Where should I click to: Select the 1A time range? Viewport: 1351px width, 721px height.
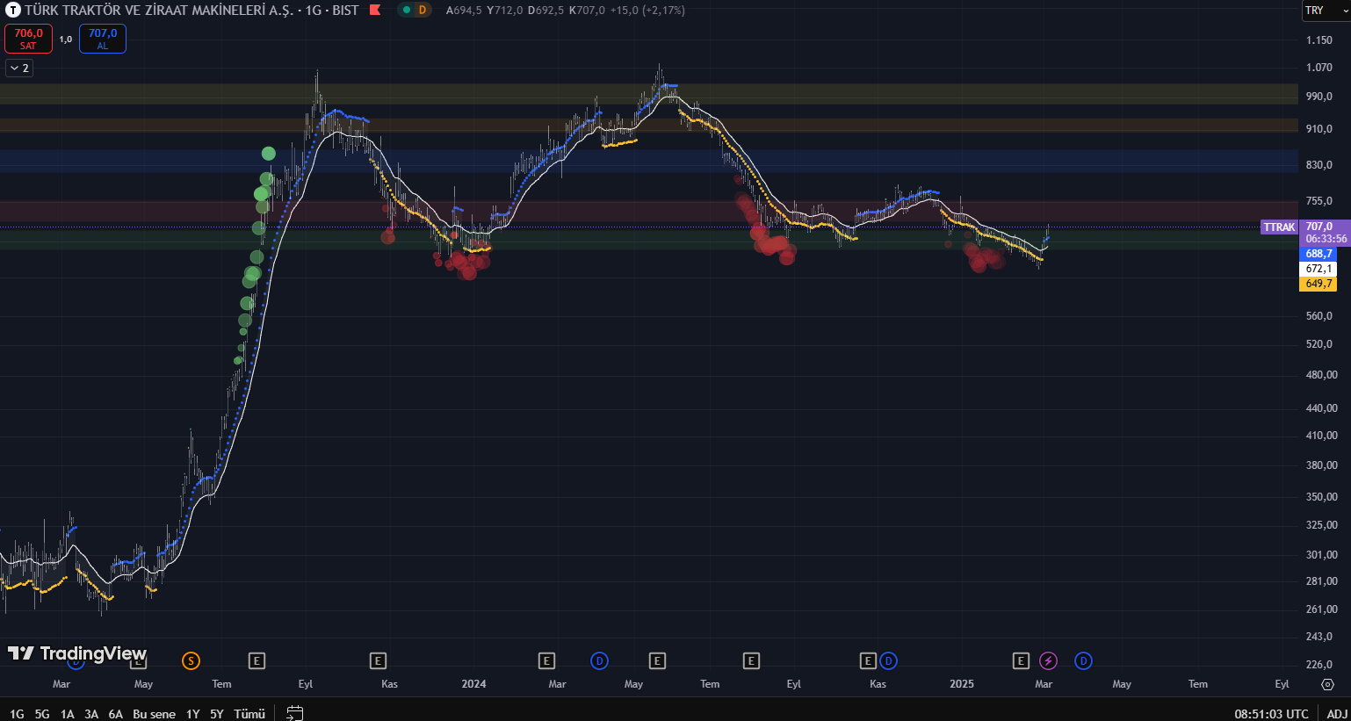click(67, 714)
